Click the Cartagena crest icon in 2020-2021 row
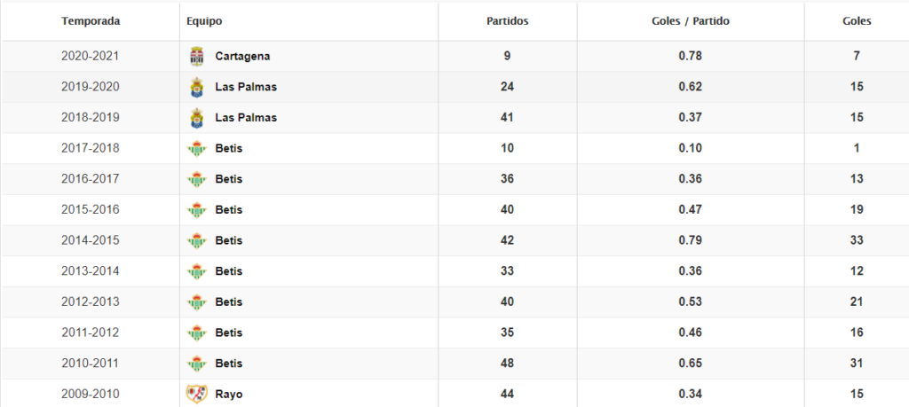 pyautogui.click(x=197, y=57)
